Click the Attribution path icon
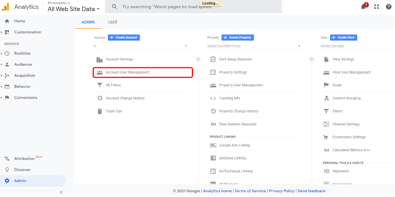 point(7,158)
